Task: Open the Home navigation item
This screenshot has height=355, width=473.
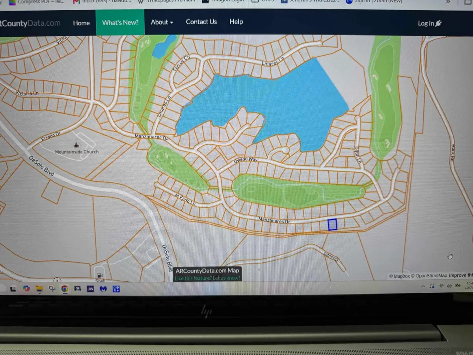Action: coord(81,23)
